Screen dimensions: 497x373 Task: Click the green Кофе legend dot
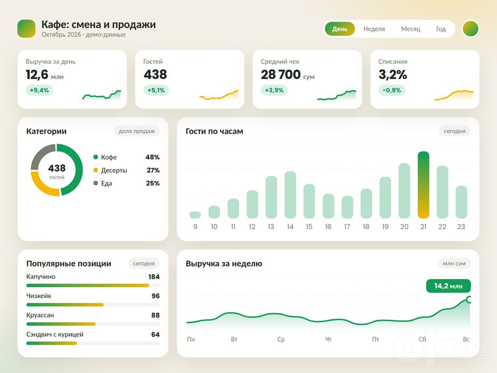[96, 157]
